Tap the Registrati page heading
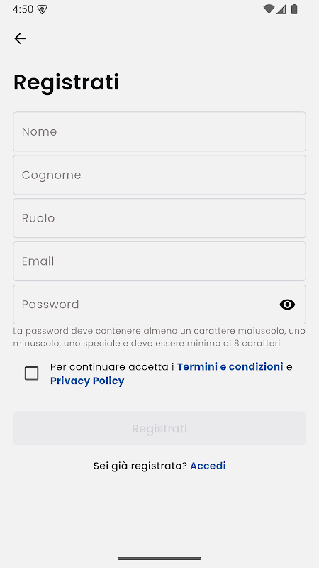Screen dimensions: 319x568 66,82
